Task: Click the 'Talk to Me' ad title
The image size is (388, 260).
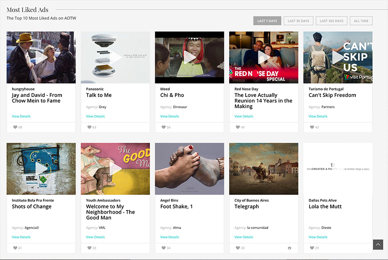Action: click(x=99, y=95)
